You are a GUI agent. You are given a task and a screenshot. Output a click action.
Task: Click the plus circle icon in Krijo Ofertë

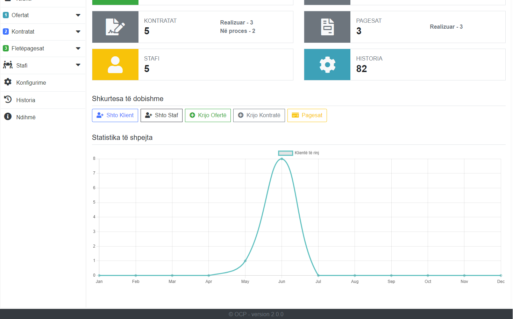pos(192,115)
